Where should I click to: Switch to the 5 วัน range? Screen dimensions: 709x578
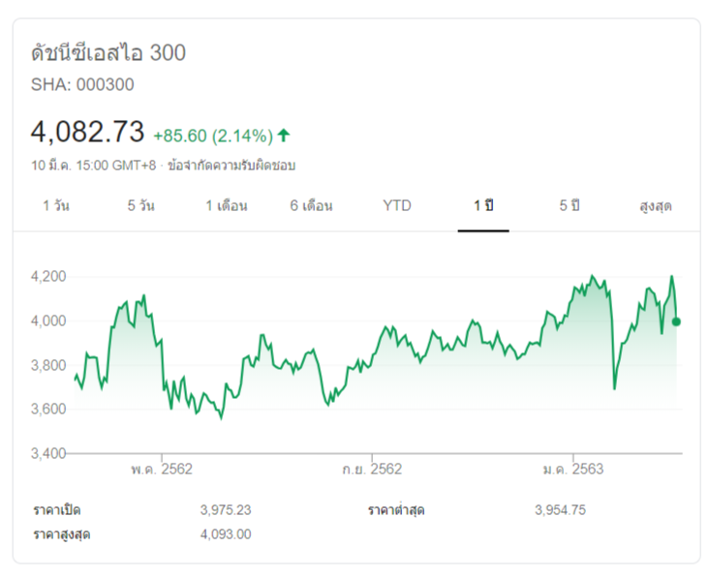[x=140, y=205]
